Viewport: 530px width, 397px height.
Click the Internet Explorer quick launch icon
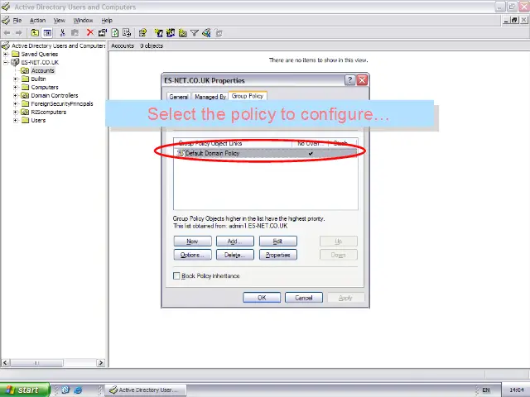coord(78,390)
